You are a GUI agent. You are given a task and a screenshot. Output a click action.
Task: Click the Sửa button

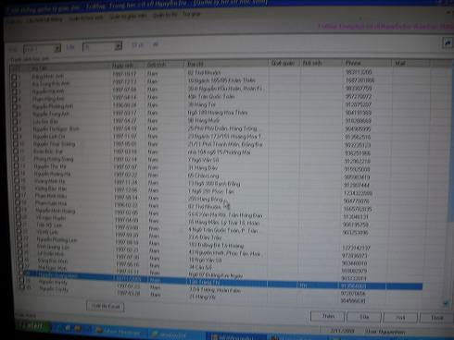tap(364, 317)
